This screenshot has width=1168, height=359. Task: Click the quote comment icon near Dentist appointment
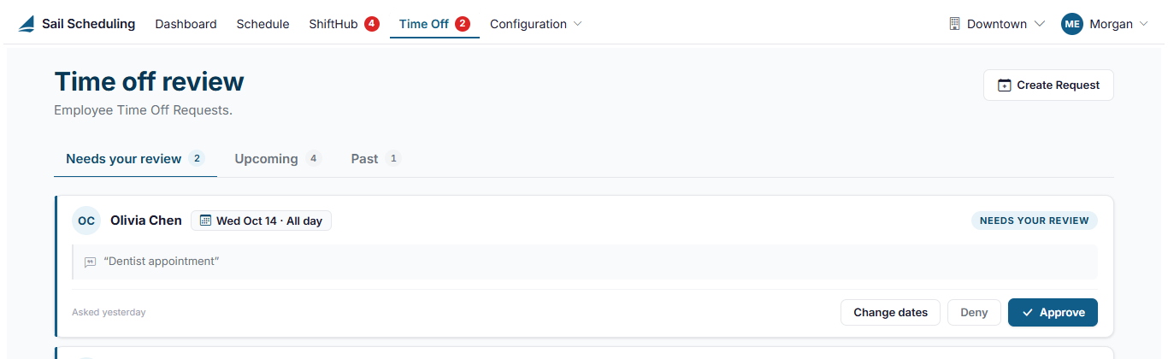(90, 262)
